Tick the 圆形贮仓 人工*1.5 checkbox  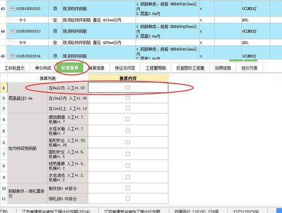pyautogui.click(x=128, y=154)
